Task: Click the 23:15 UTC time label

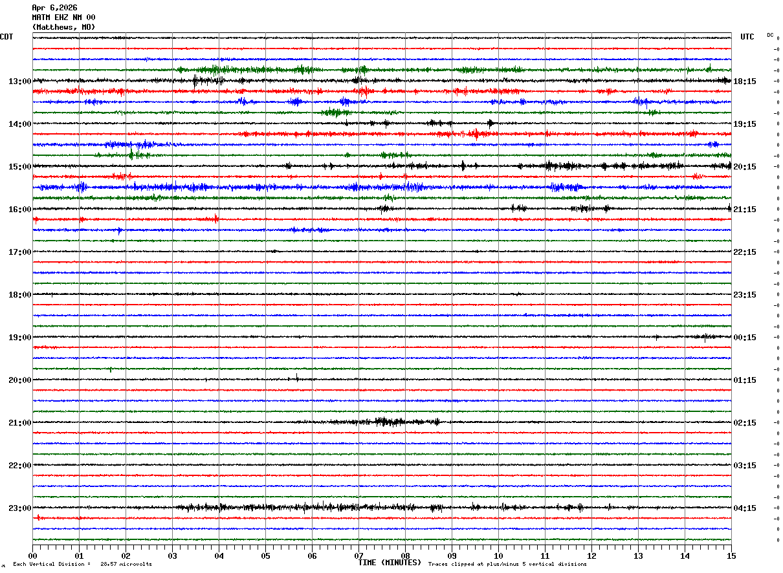Action: (745, 295)
